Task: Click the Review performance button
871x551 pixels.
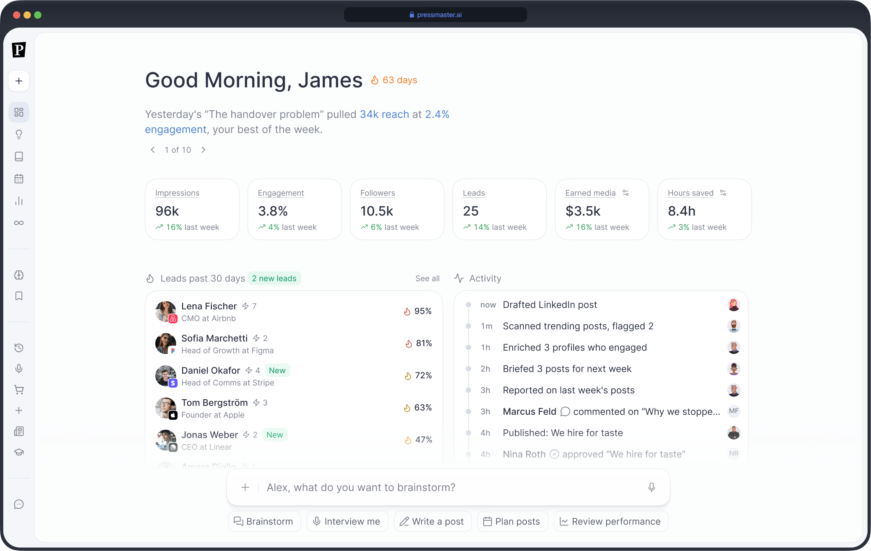Action: [x=611, y=521]
